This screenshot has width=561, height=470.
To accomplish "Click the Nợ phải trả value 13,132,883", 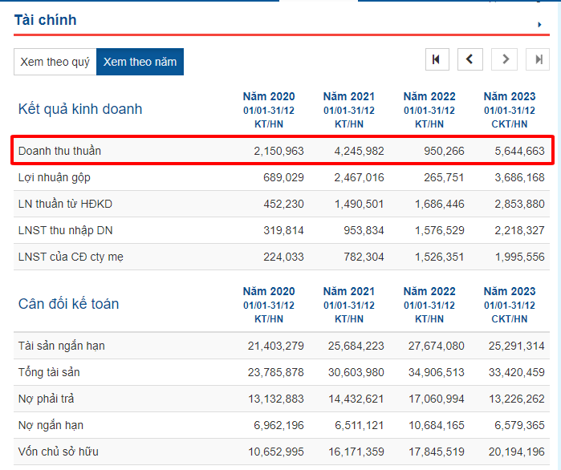I will pyautogui.click(x=276, y=399).
